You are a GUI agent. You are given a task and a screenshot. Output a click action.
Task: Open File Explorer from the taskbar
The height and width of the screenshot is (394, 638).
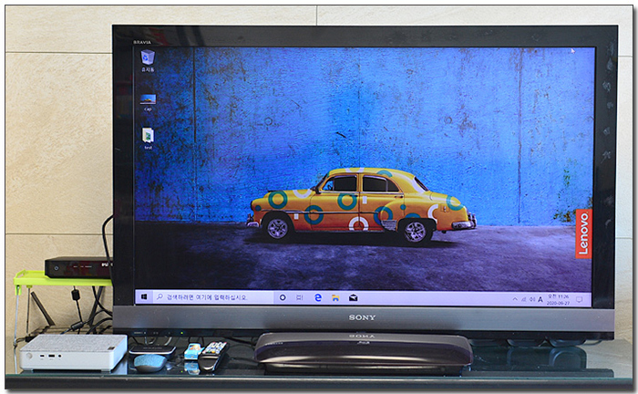pos(335,298)
